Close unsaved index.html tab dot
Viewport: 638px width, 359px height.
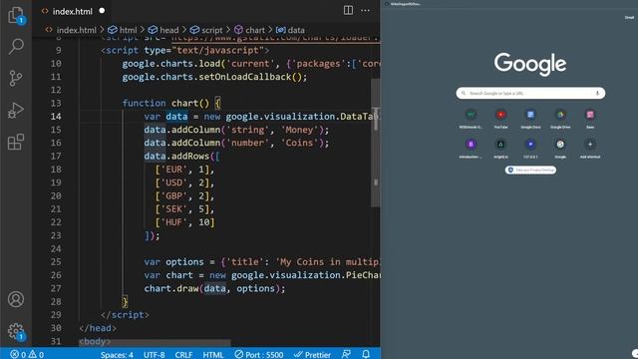(102, 11)
